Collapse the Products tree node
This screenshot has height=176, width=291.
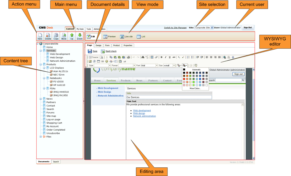point(41,64)
